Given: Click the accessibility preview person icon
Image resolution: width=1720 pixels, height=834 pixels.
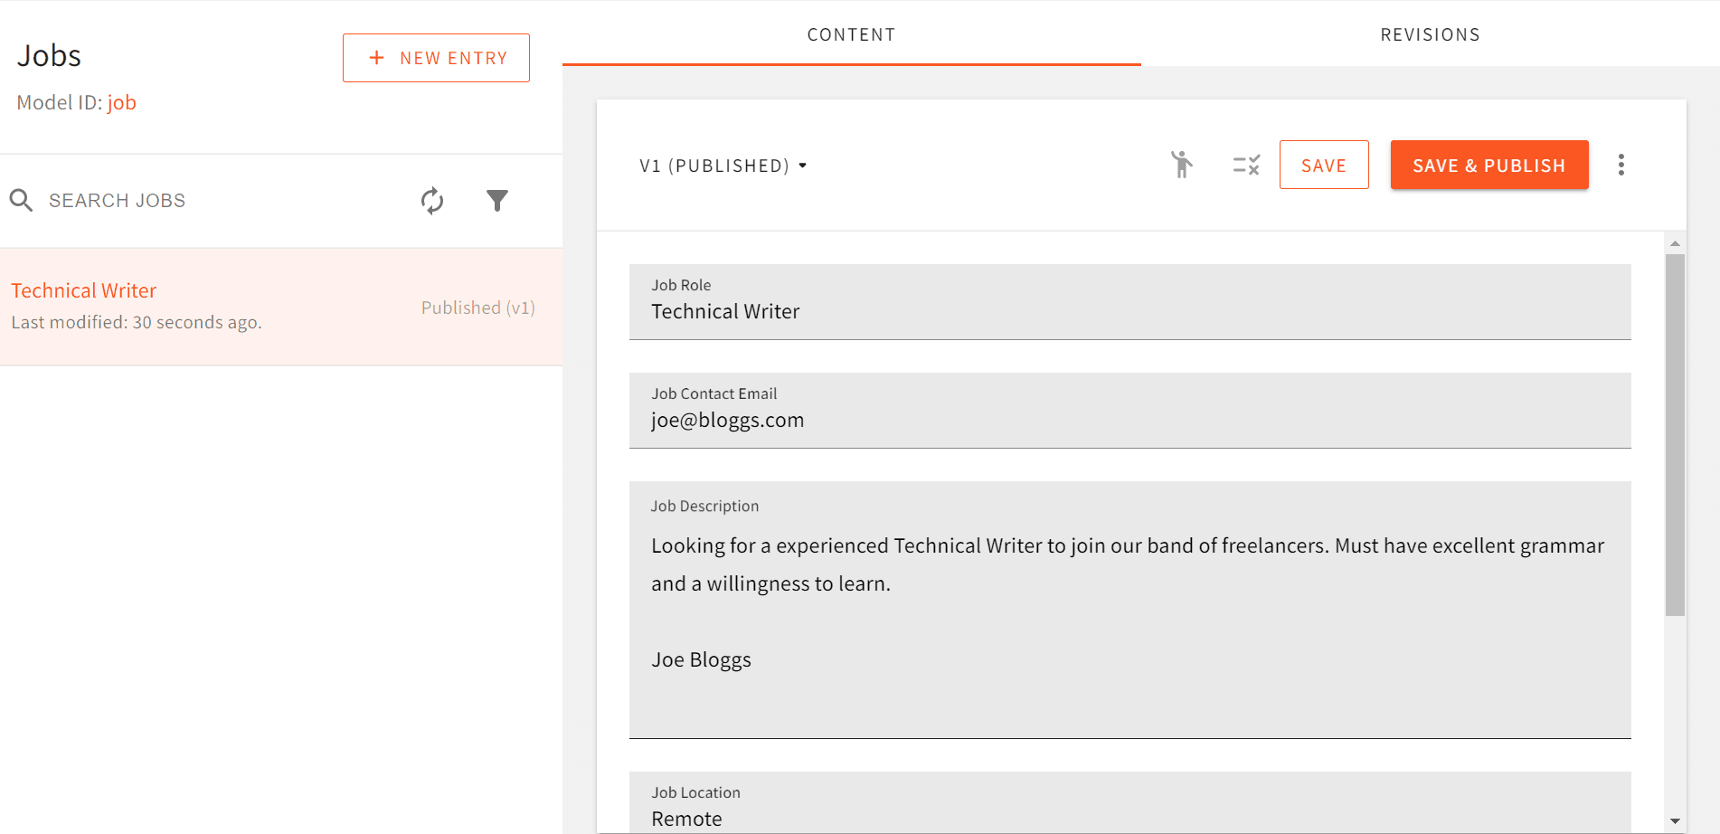Looking at the screenshot, I should 1182,165.
